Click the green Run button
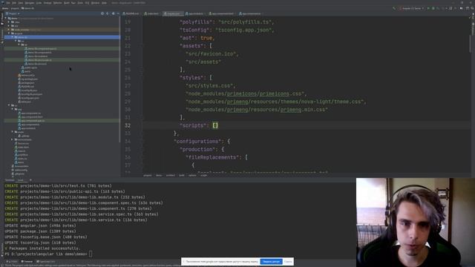Screen dimensions: 475x267 click(428, 8)
